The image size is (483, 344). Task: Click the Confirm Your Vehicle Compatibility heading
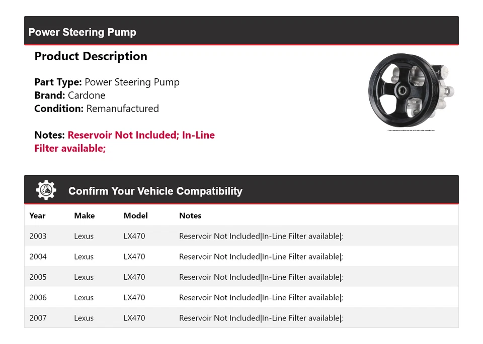(x=155, y=191)
